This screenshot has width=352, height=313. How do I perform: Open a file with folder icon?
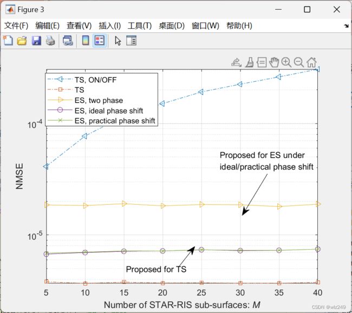tap(22, 41)
